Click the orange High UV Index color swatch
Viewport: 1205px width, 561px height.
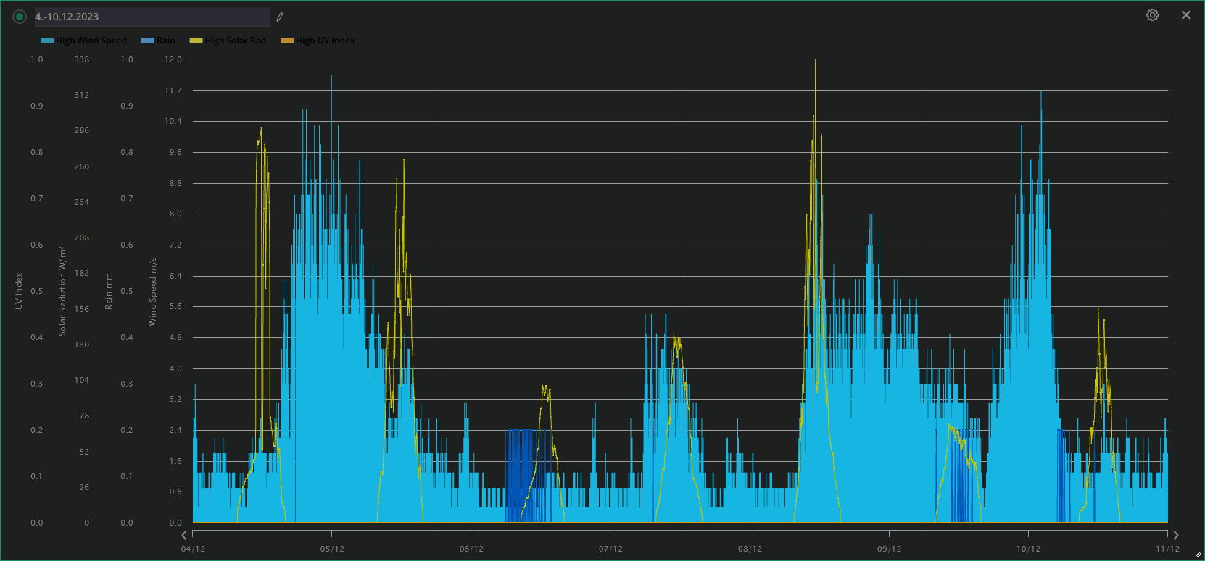point(287,41)
